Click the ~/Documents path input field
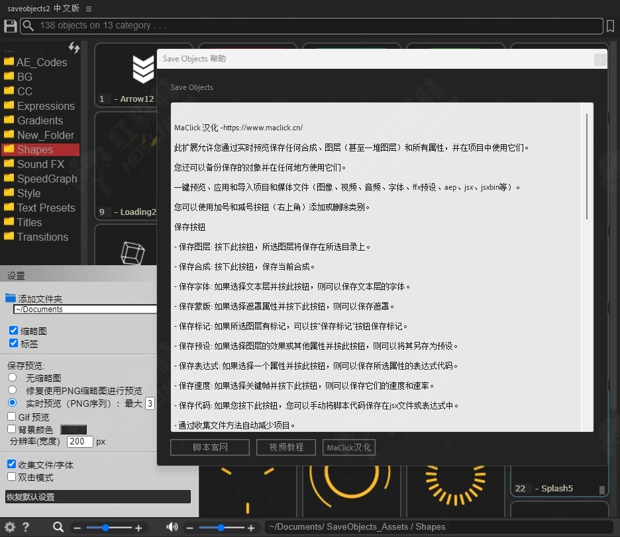Screen dimensions: 620x537 [85, 309]
